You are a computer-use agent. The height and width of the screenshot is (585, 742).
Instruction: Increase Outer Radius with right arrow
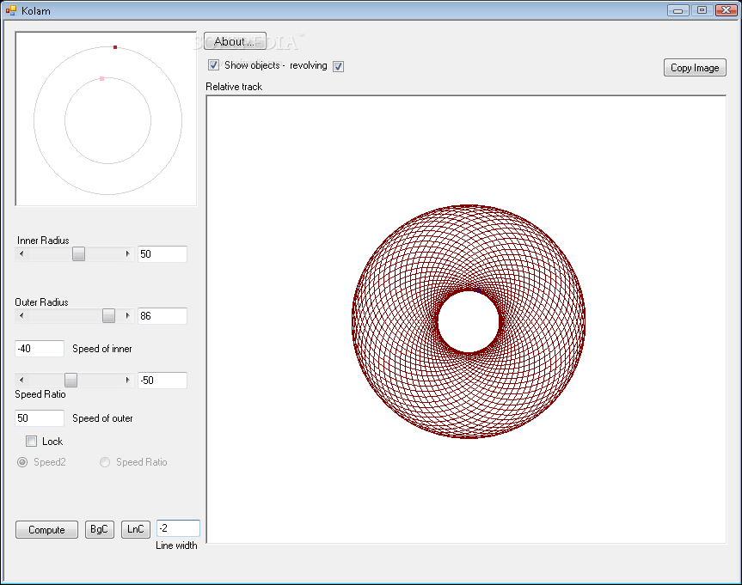click(127, 315)
